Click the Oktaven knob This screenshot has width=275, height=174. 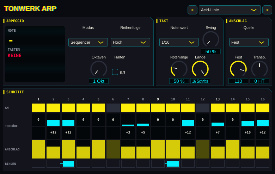coord(99,69)
